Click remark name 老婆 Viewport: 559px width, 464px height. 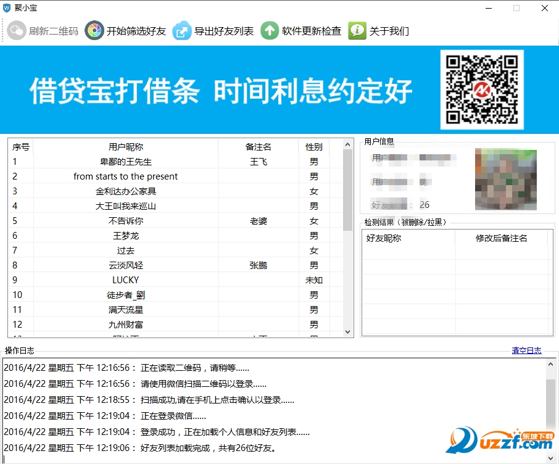259,221
